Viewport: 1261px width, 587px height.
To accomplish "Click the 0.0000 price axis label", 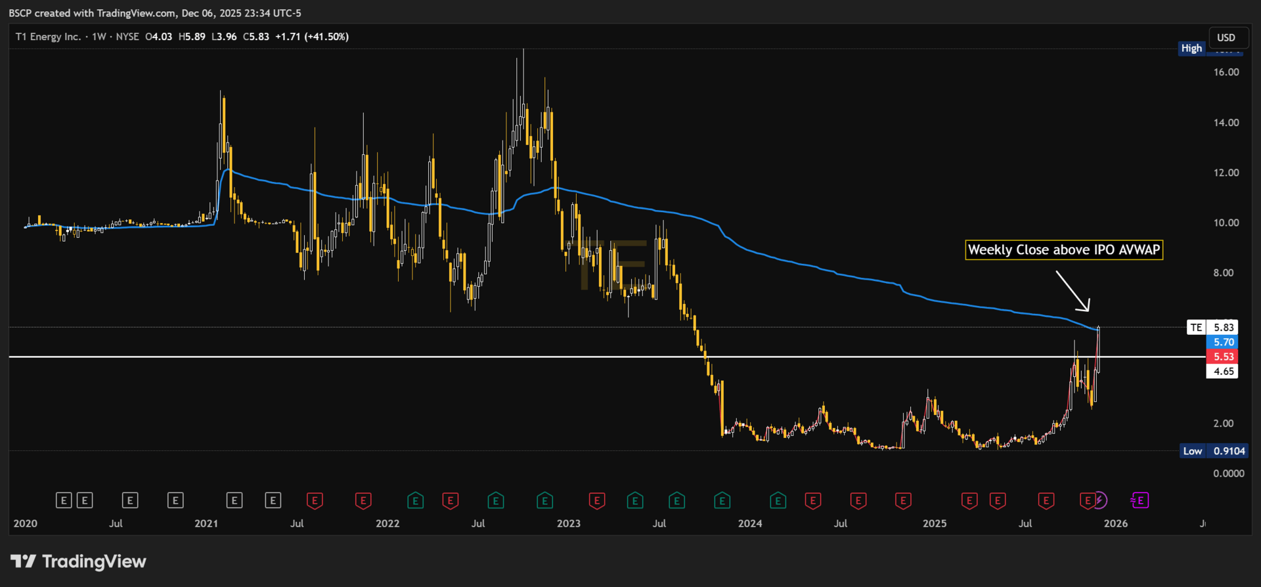I will [x=1228, y=473].
